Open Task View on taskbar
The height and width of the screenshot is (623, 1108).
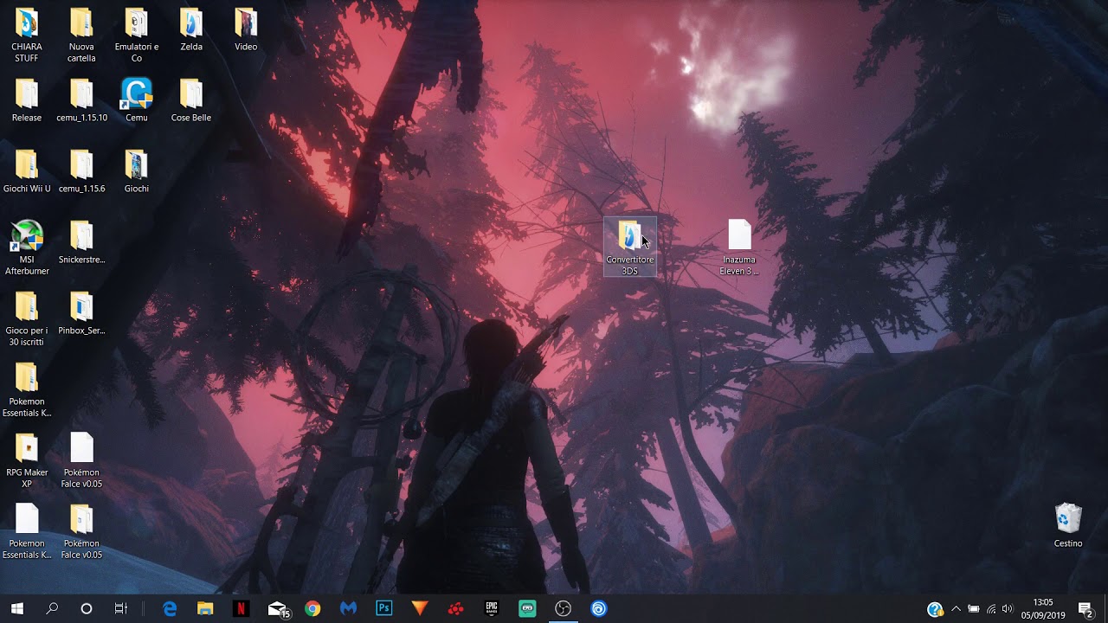pos(121,608)
